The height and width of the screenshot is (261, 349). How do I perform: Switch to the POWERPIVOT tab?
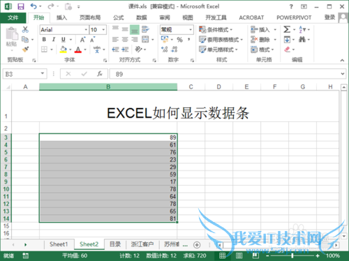(x=294, y=17)
